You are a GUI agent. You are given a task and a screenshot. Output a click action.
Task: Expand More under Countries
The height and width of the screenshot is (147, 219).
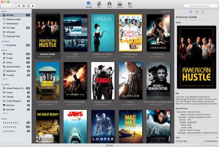(6, 113)
